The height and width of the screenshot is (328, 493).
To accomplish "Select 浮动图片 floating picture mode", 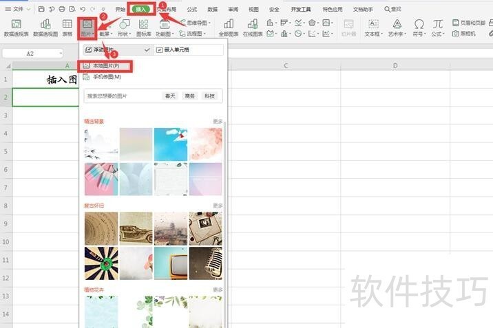I will pos(118,50).
